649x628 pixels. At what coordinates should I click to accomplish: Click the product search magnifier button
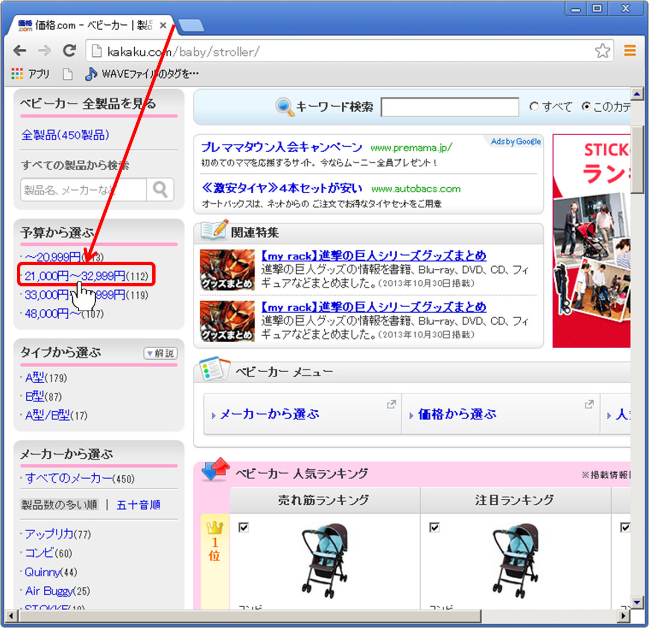pos(160,190)
